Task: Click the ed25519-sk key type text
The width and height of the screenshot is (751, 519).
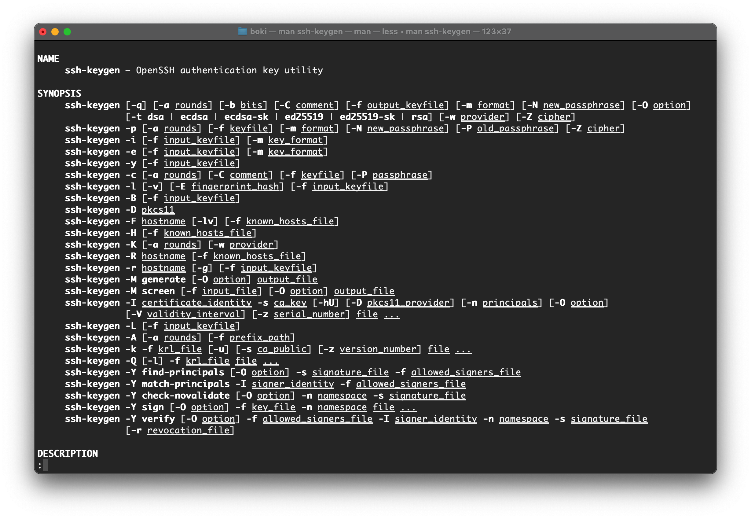Action: 367,117
